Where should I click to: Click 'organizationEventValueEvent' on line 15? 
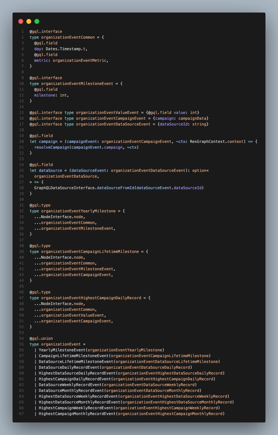click(108, 113)
